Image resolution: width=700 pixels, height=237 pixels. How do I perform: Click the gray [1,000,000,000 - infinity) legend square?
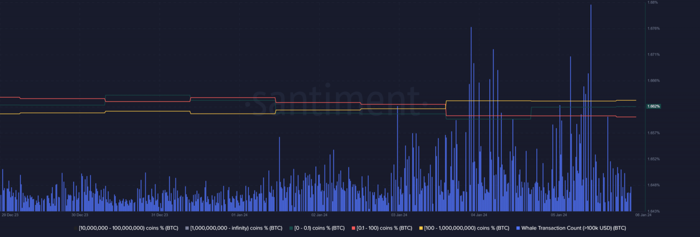[187, 228]
